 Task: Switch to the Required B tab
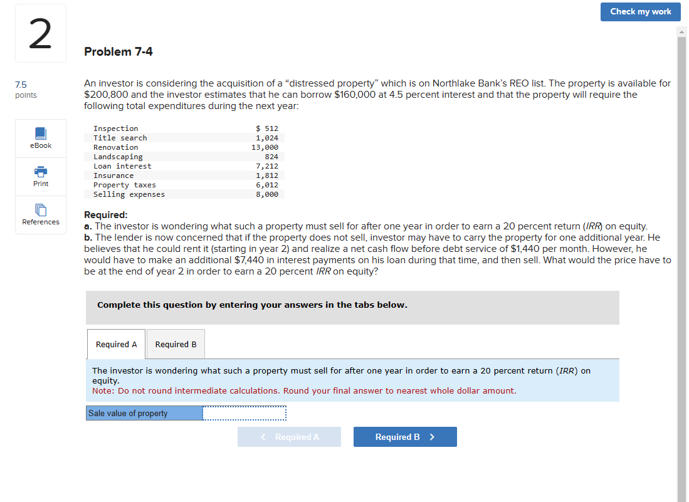click(175, 343)
